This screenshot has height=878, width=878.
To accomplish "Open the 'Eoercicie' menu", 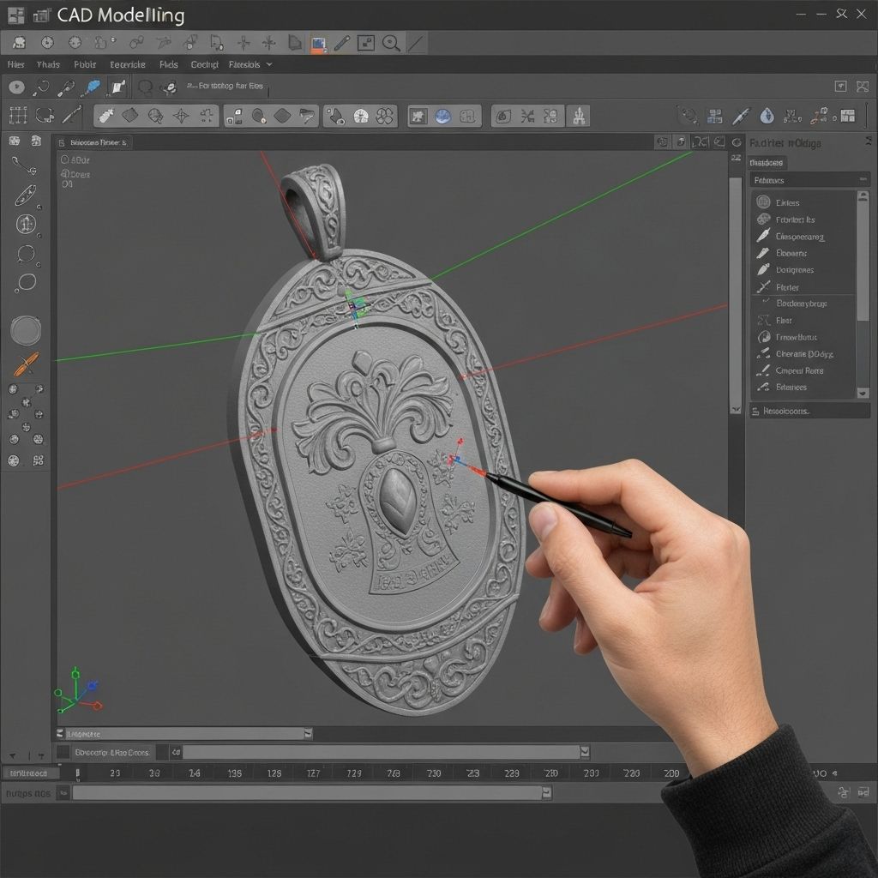I will 128,64.
